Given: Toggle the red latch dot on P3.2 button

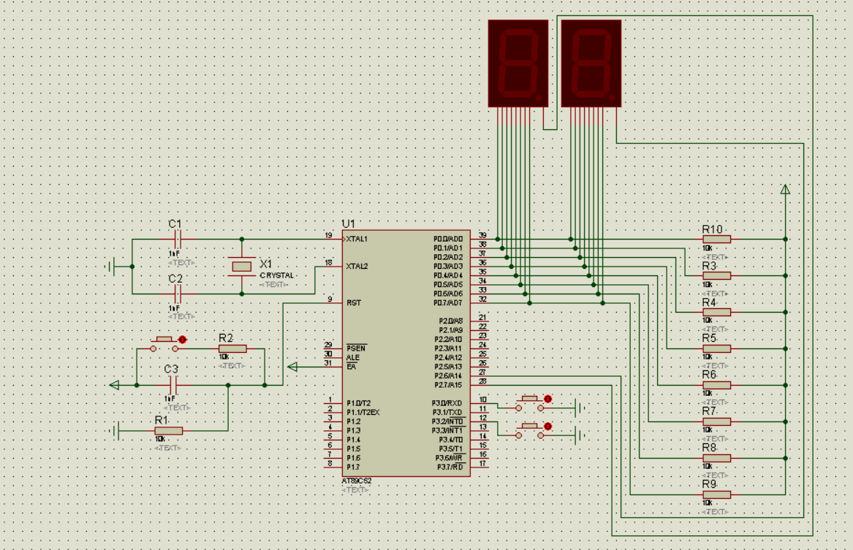Looking at the screenshot, I should tap(547, 426).
